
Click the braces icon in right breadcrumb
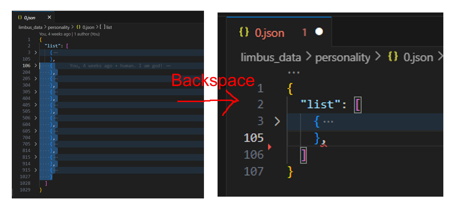(x=393, y=57)
